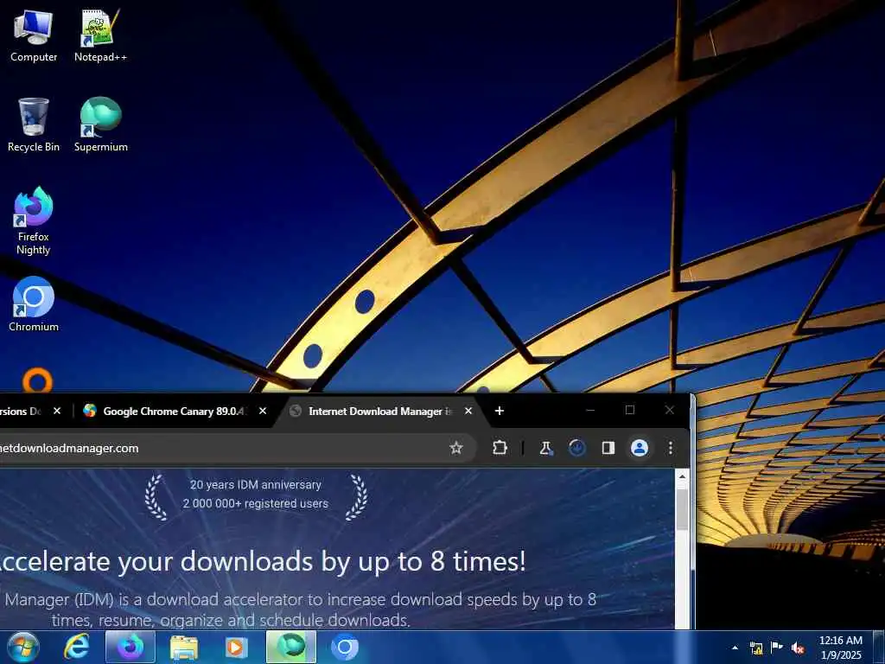Open the Computer desktop icon

(34, 36)
